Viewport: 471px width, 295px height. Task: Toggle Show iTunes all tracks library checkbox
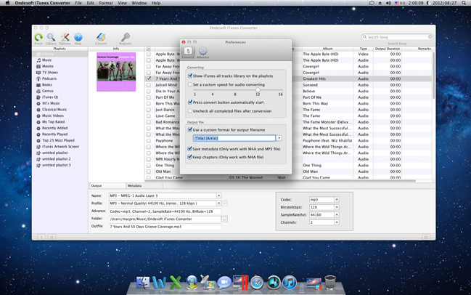tap(190, 76)
